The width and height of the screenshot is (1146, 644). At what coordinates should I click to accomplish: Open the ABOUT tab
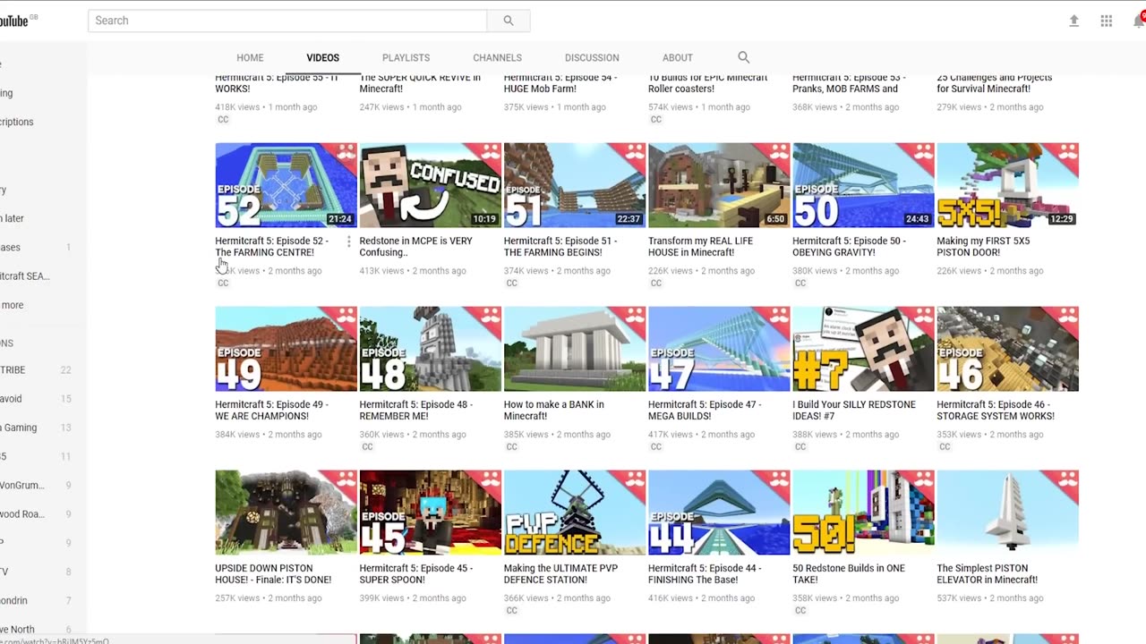[677, 57]
